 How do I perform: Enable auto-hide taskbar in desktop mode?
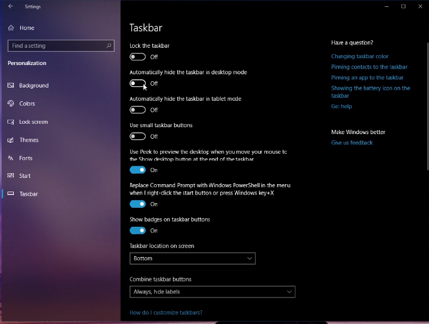(138, 83)
